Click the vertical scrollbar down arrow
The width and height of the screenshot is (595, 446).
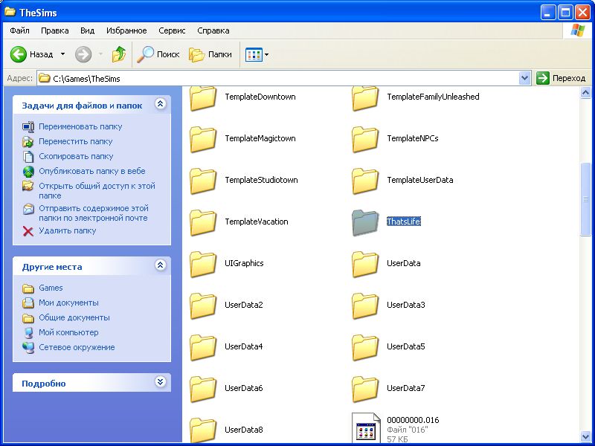click(585, 436)
